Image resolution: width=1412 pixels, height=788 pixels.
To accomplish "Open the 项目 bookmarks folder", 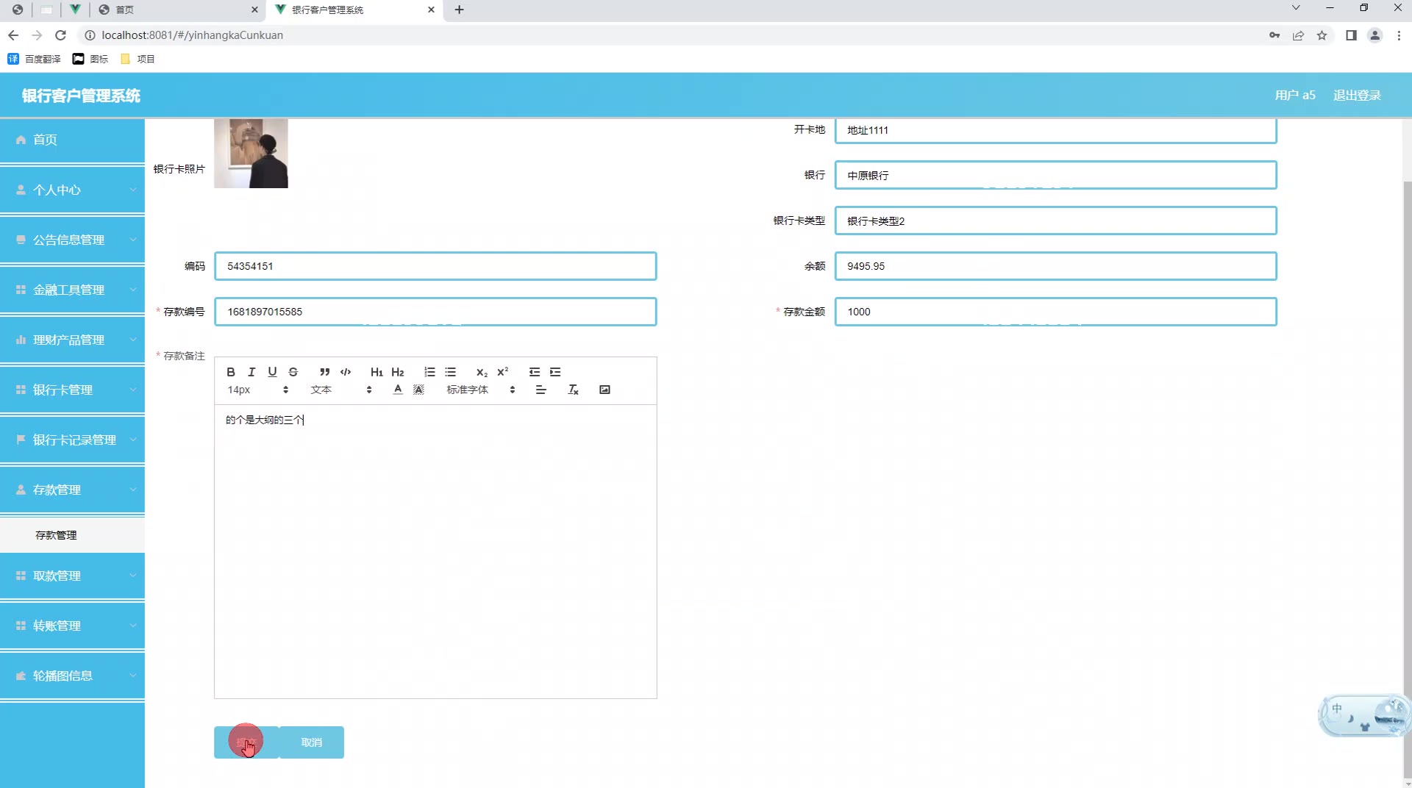I will pos(138,59).
